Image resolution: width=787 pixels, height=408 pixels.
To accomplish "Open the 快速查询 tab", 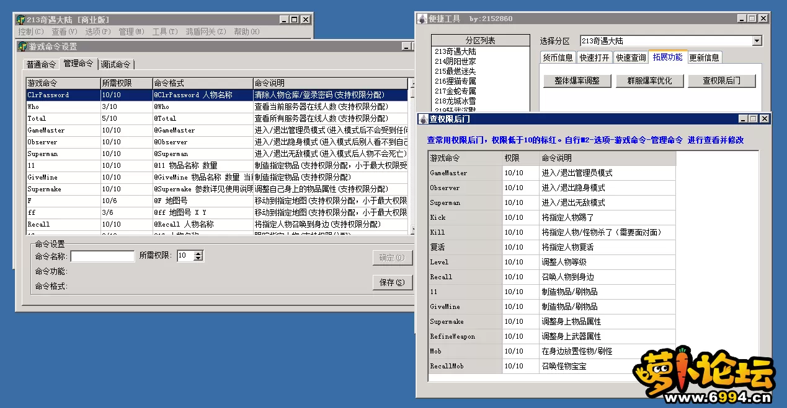I will tap(631, 58).
